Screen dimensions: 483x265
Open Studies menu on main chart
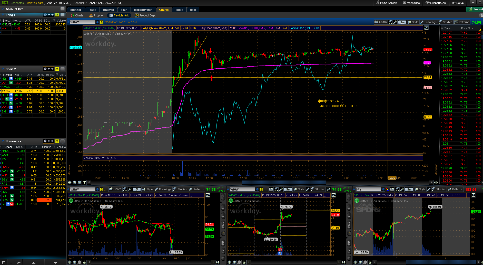(446, 22)
